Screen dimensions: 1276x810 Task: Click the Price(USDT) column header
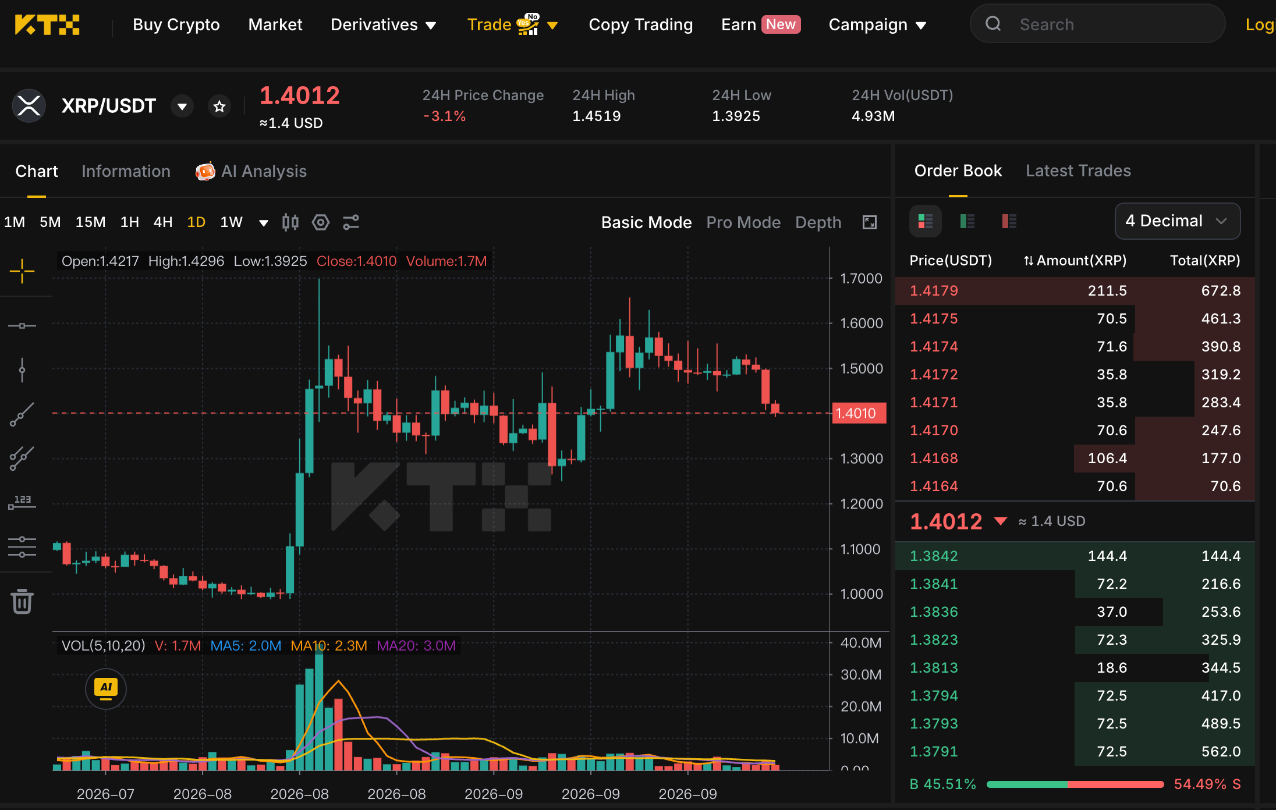click(x=951, y=260)
